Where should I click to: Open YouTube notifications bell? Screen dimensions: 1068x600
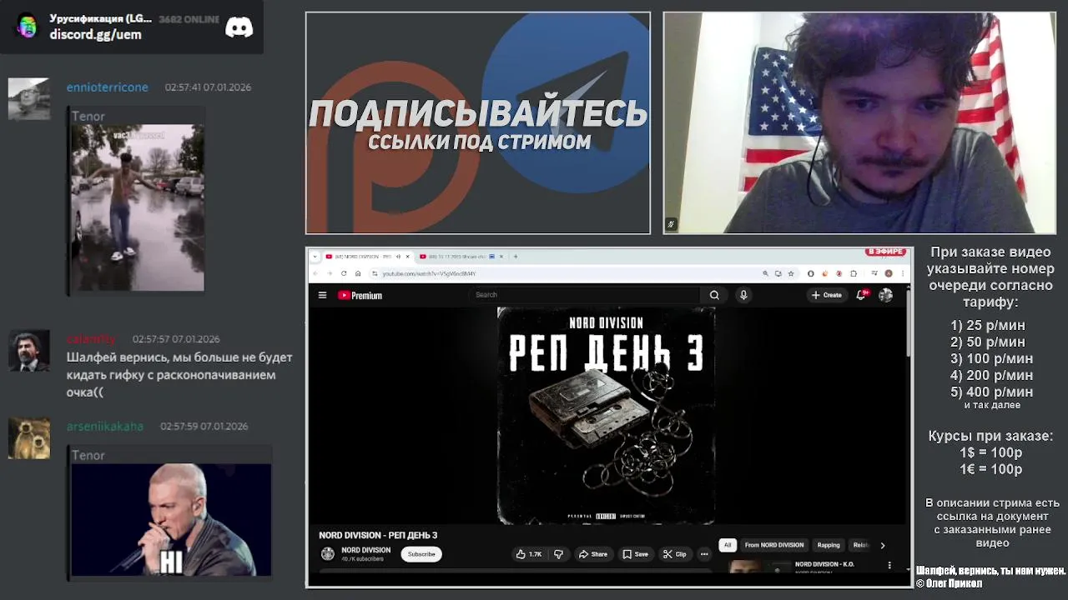pos(861,295)
